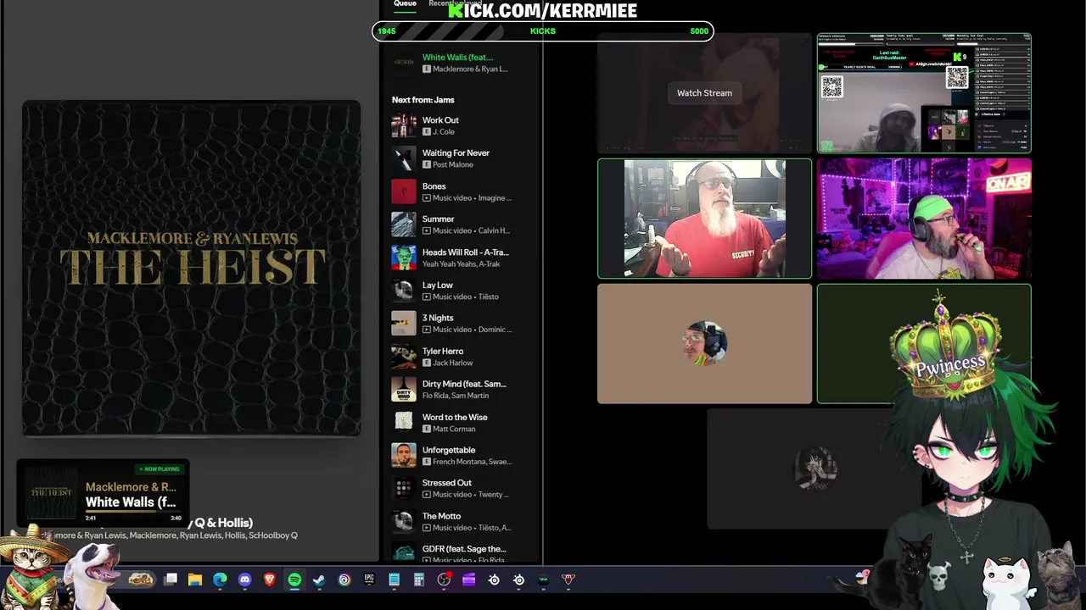Open the Matt Corman artist link

click(454, 430)
